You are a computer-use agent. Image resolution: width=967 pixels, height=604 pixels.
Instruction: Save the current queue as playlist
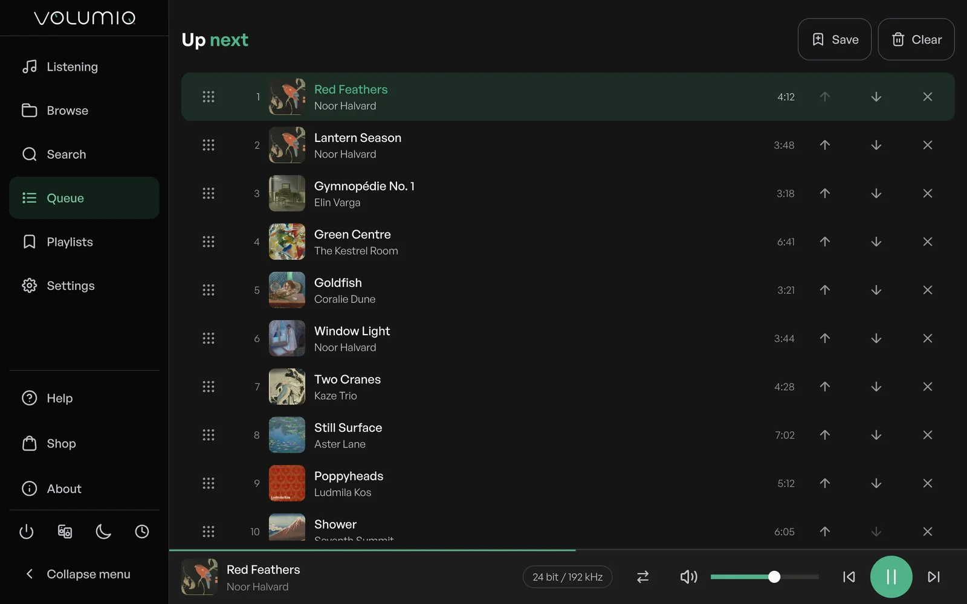click(x=835, y=39)
